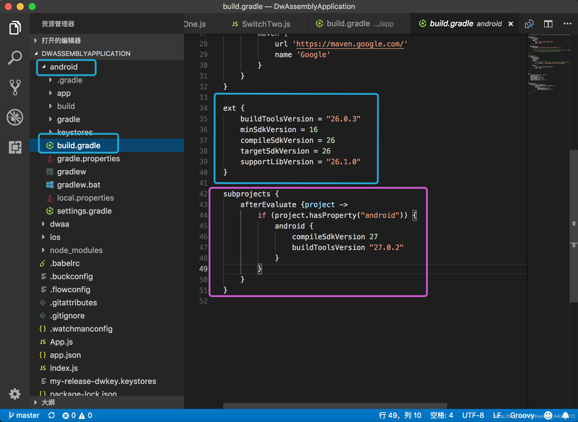Open the More Actions ellipsis menu
This screenshot has width=578, height=422.
567,24
